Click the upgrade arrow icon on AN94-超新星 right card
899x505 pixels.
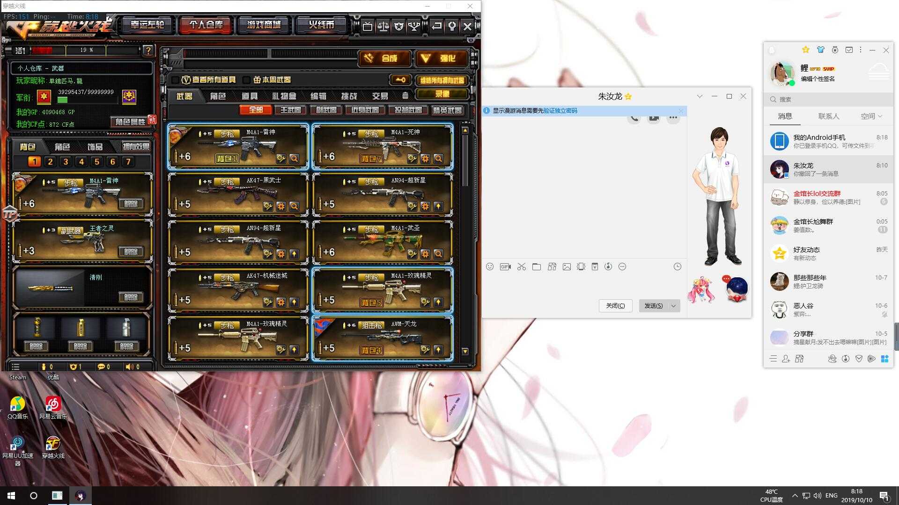tap(438, 206)
